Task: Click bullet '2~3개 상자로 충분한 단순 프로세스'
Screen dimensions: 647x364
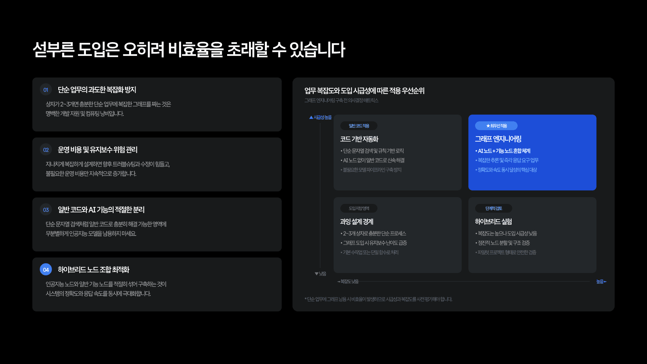Action: coord(373,234)
